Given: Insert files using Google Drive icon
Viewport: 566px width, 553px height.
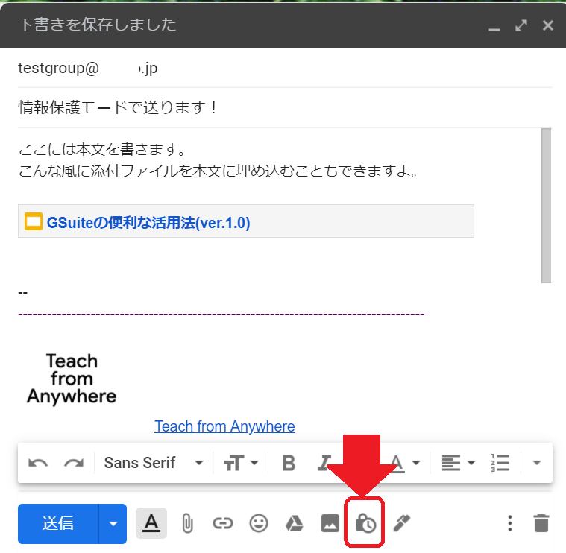Looking at the screenshot, I should click(x=295, y=523).
